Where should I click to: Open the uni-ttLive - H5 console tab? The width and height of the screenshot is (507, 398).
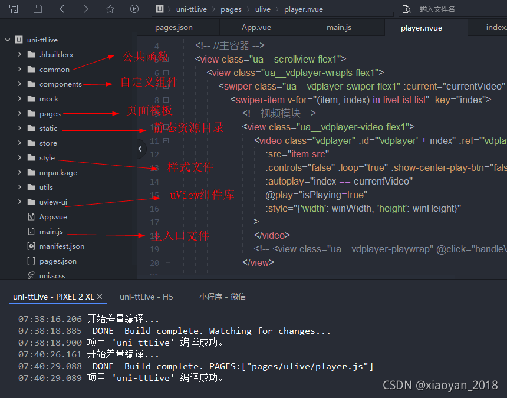(146, 297)
